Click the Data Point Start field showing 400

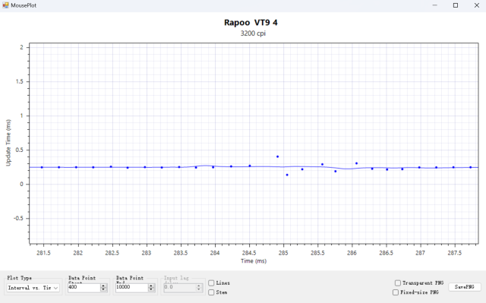tap(84, 287)
